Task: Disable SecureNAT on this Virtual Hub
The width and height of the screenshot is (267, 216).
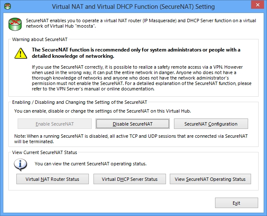Action: 132,124
